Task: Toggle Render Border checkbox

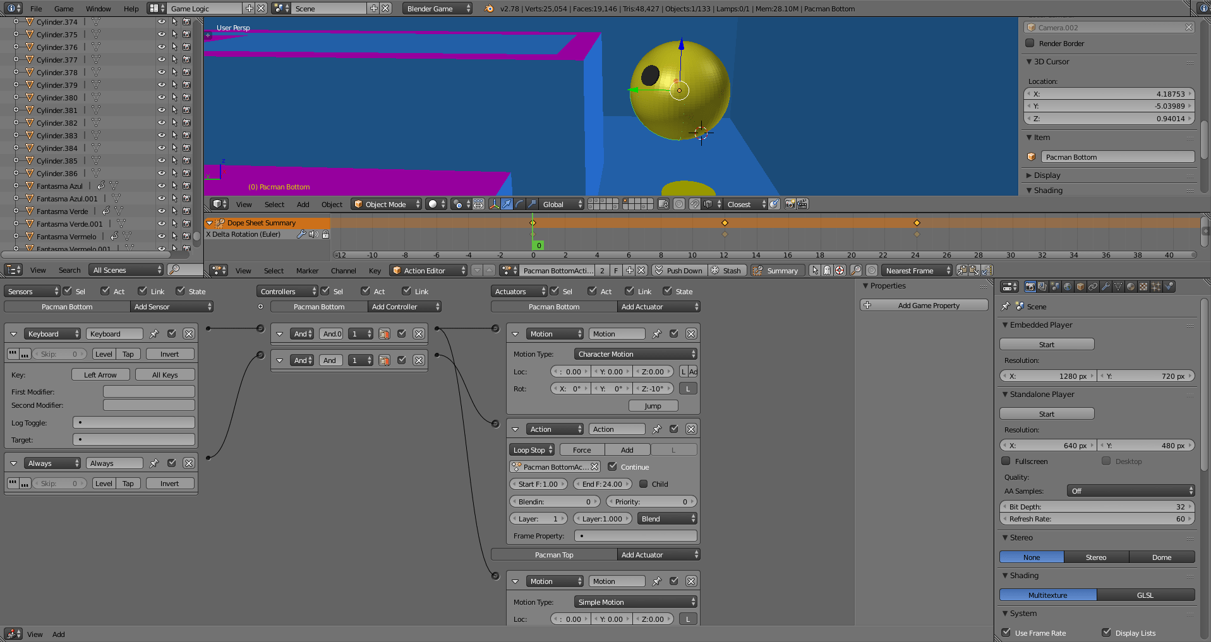Action: tap(1030, 44)
